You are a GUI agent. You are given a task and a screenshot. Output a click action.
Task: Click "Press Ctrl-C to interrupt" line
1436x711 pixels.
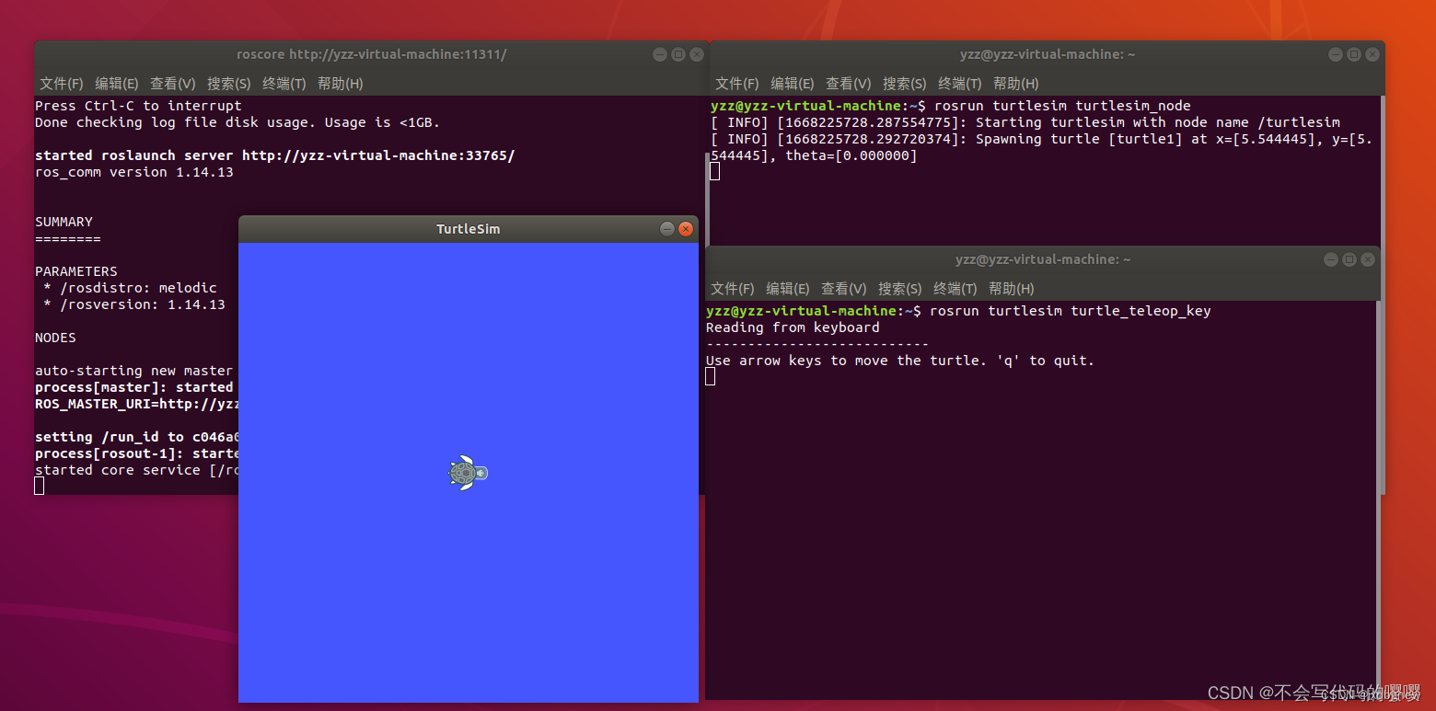tap(138, 106)
